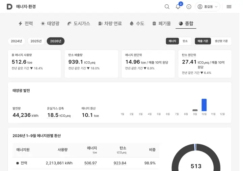The image size is (243, 171).
Task: Click the 512.6 toe value
Action: [x=22, y=62]
